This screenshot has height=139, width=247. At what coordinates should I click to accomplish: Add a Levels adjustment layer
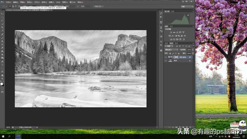coord(174,32)
